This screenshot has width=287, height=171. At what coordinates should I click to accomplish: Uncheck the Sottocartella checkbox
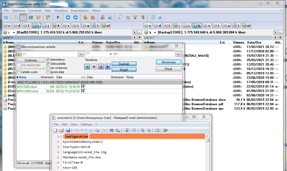(x=48, y=64)
